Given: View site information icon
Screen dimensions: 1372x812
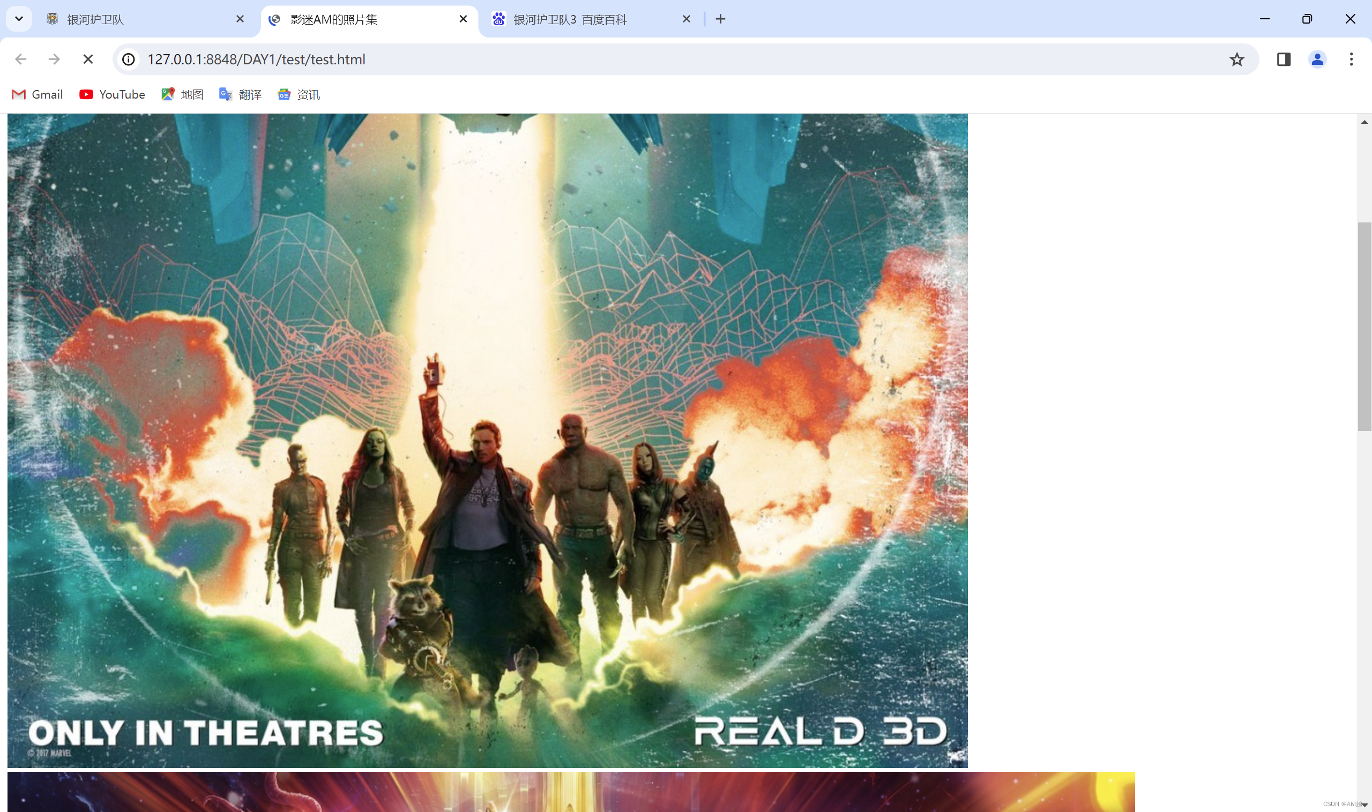Looking at the screenshot, I should tap(129, 59).
